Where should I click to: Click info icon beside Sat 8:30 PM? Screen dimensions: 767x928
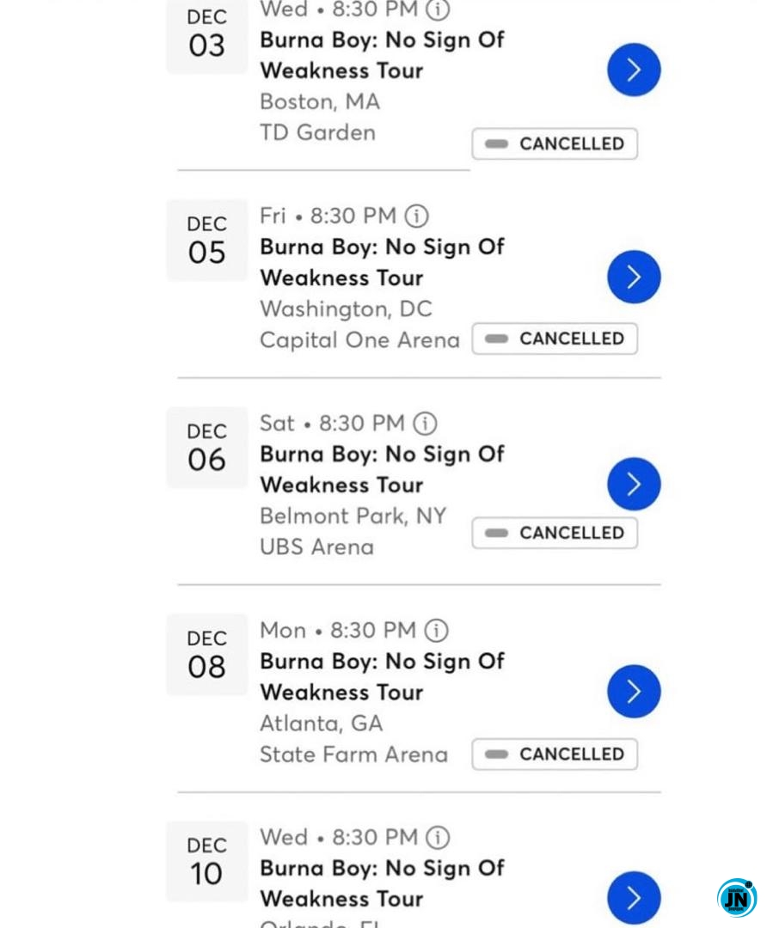click(x=425, y=423)
